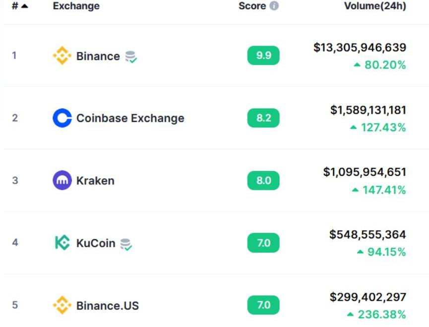Click Binance's 9.9 score badge

263,55
